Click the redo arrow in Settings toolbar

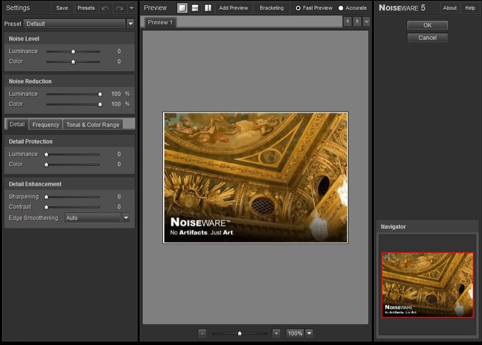pyautogui.click(x=119, y=8)
